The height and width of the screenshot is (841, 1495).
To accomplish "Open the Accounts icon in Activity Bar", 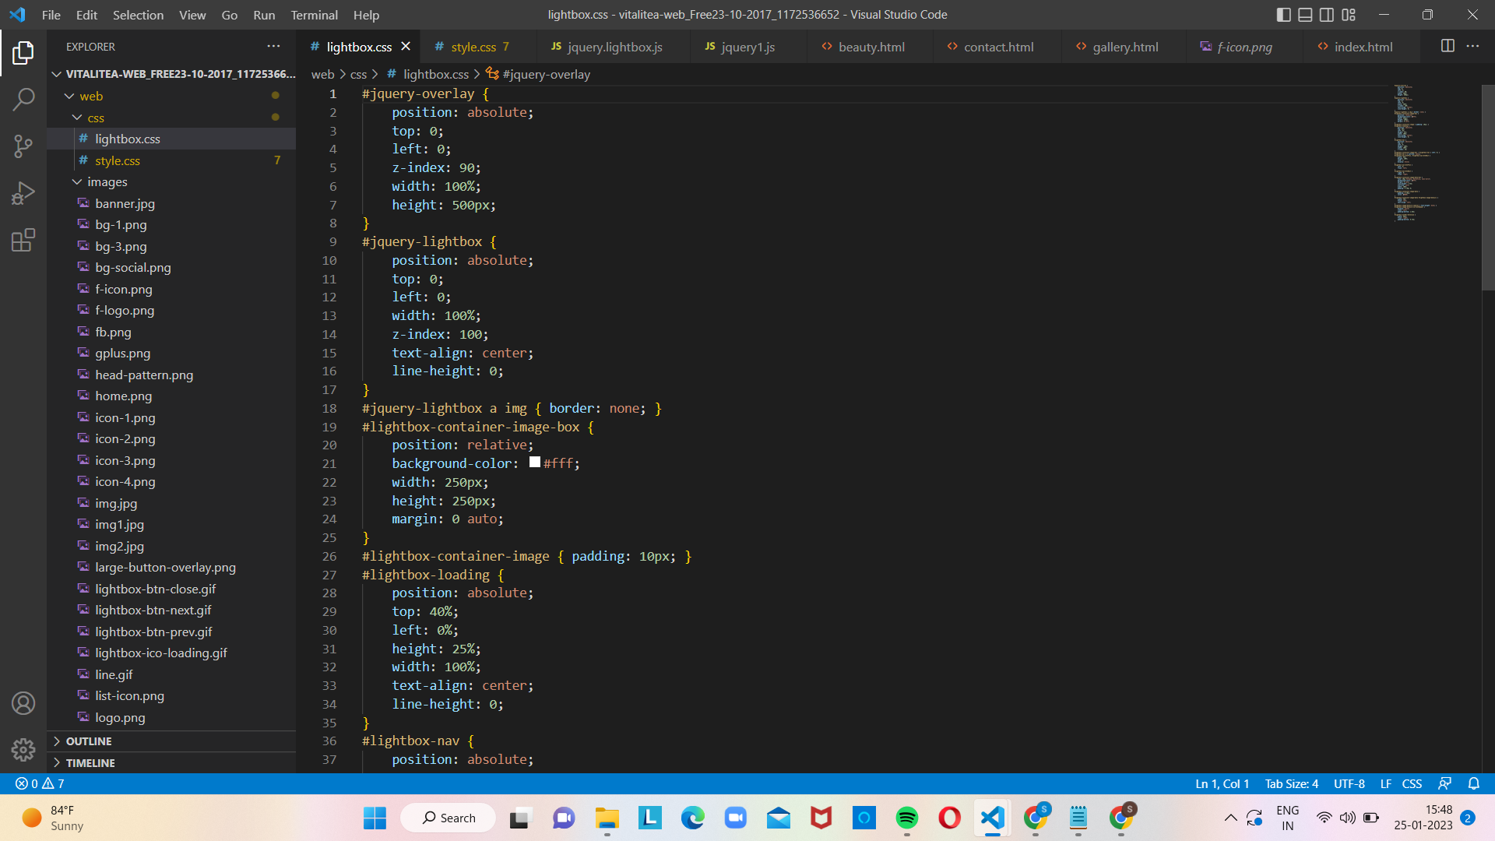I will [23, 702].
